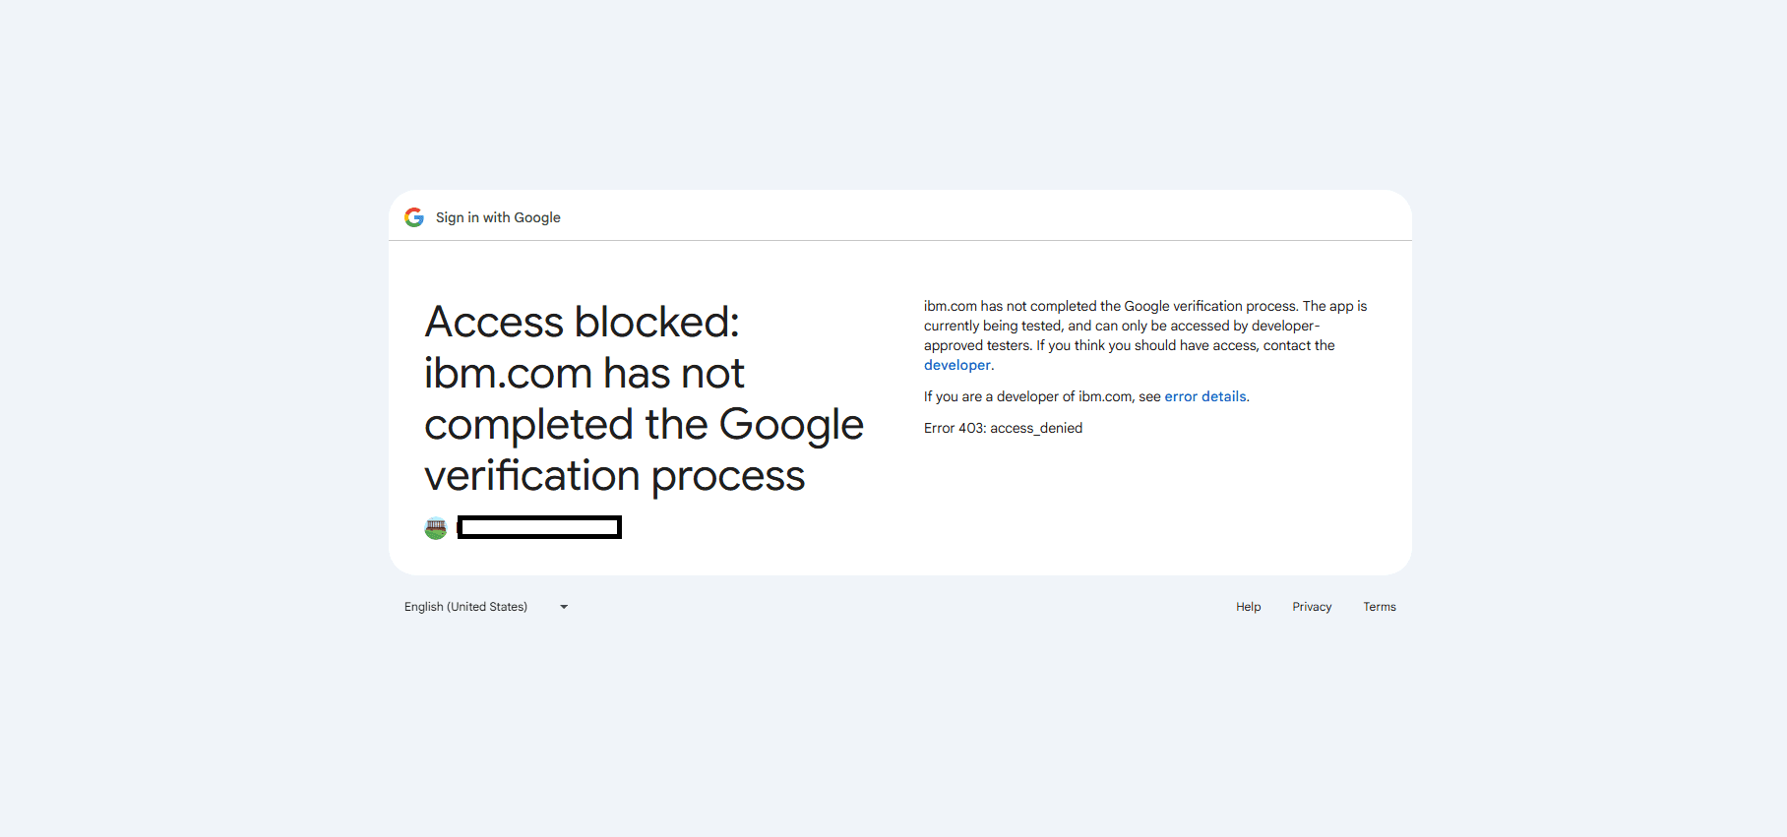
Task: Click the Google logo next to Sign in
Action: 414,217
